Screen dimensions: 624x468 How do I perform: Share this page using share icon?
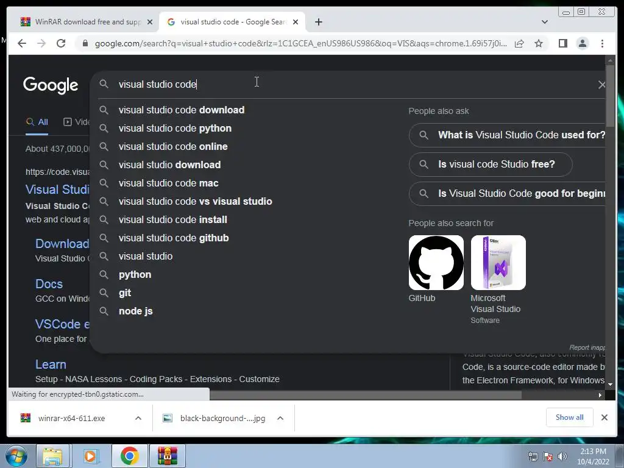click(519, 43)
